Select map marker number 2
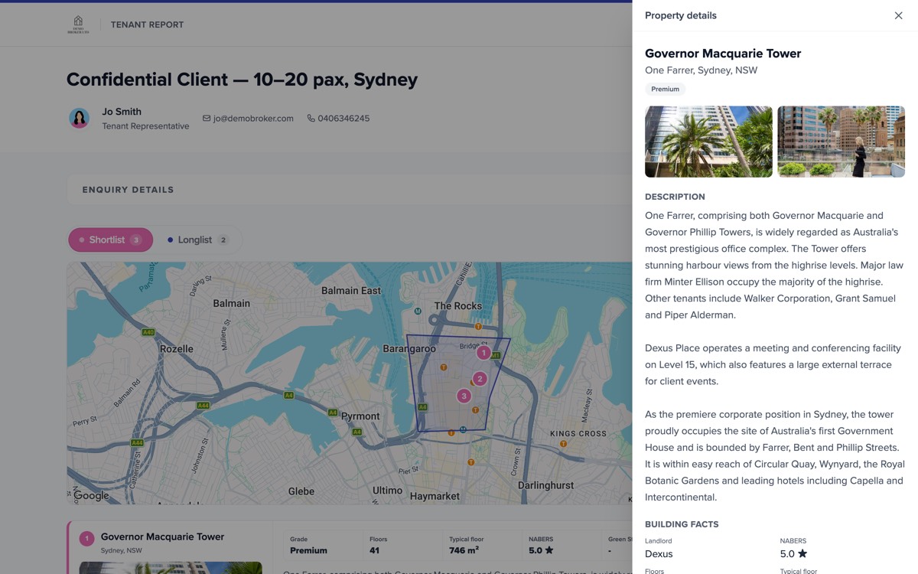 click(480, 379)
